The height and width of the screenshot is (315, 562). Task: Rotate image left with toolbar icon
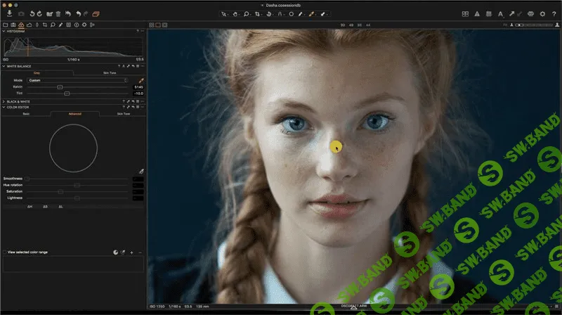[32, 13]
